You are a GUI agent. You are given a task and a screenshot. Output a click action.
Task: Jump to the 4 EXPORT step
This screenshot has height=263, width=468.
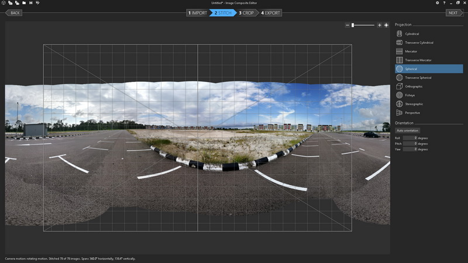click(270, 13)
